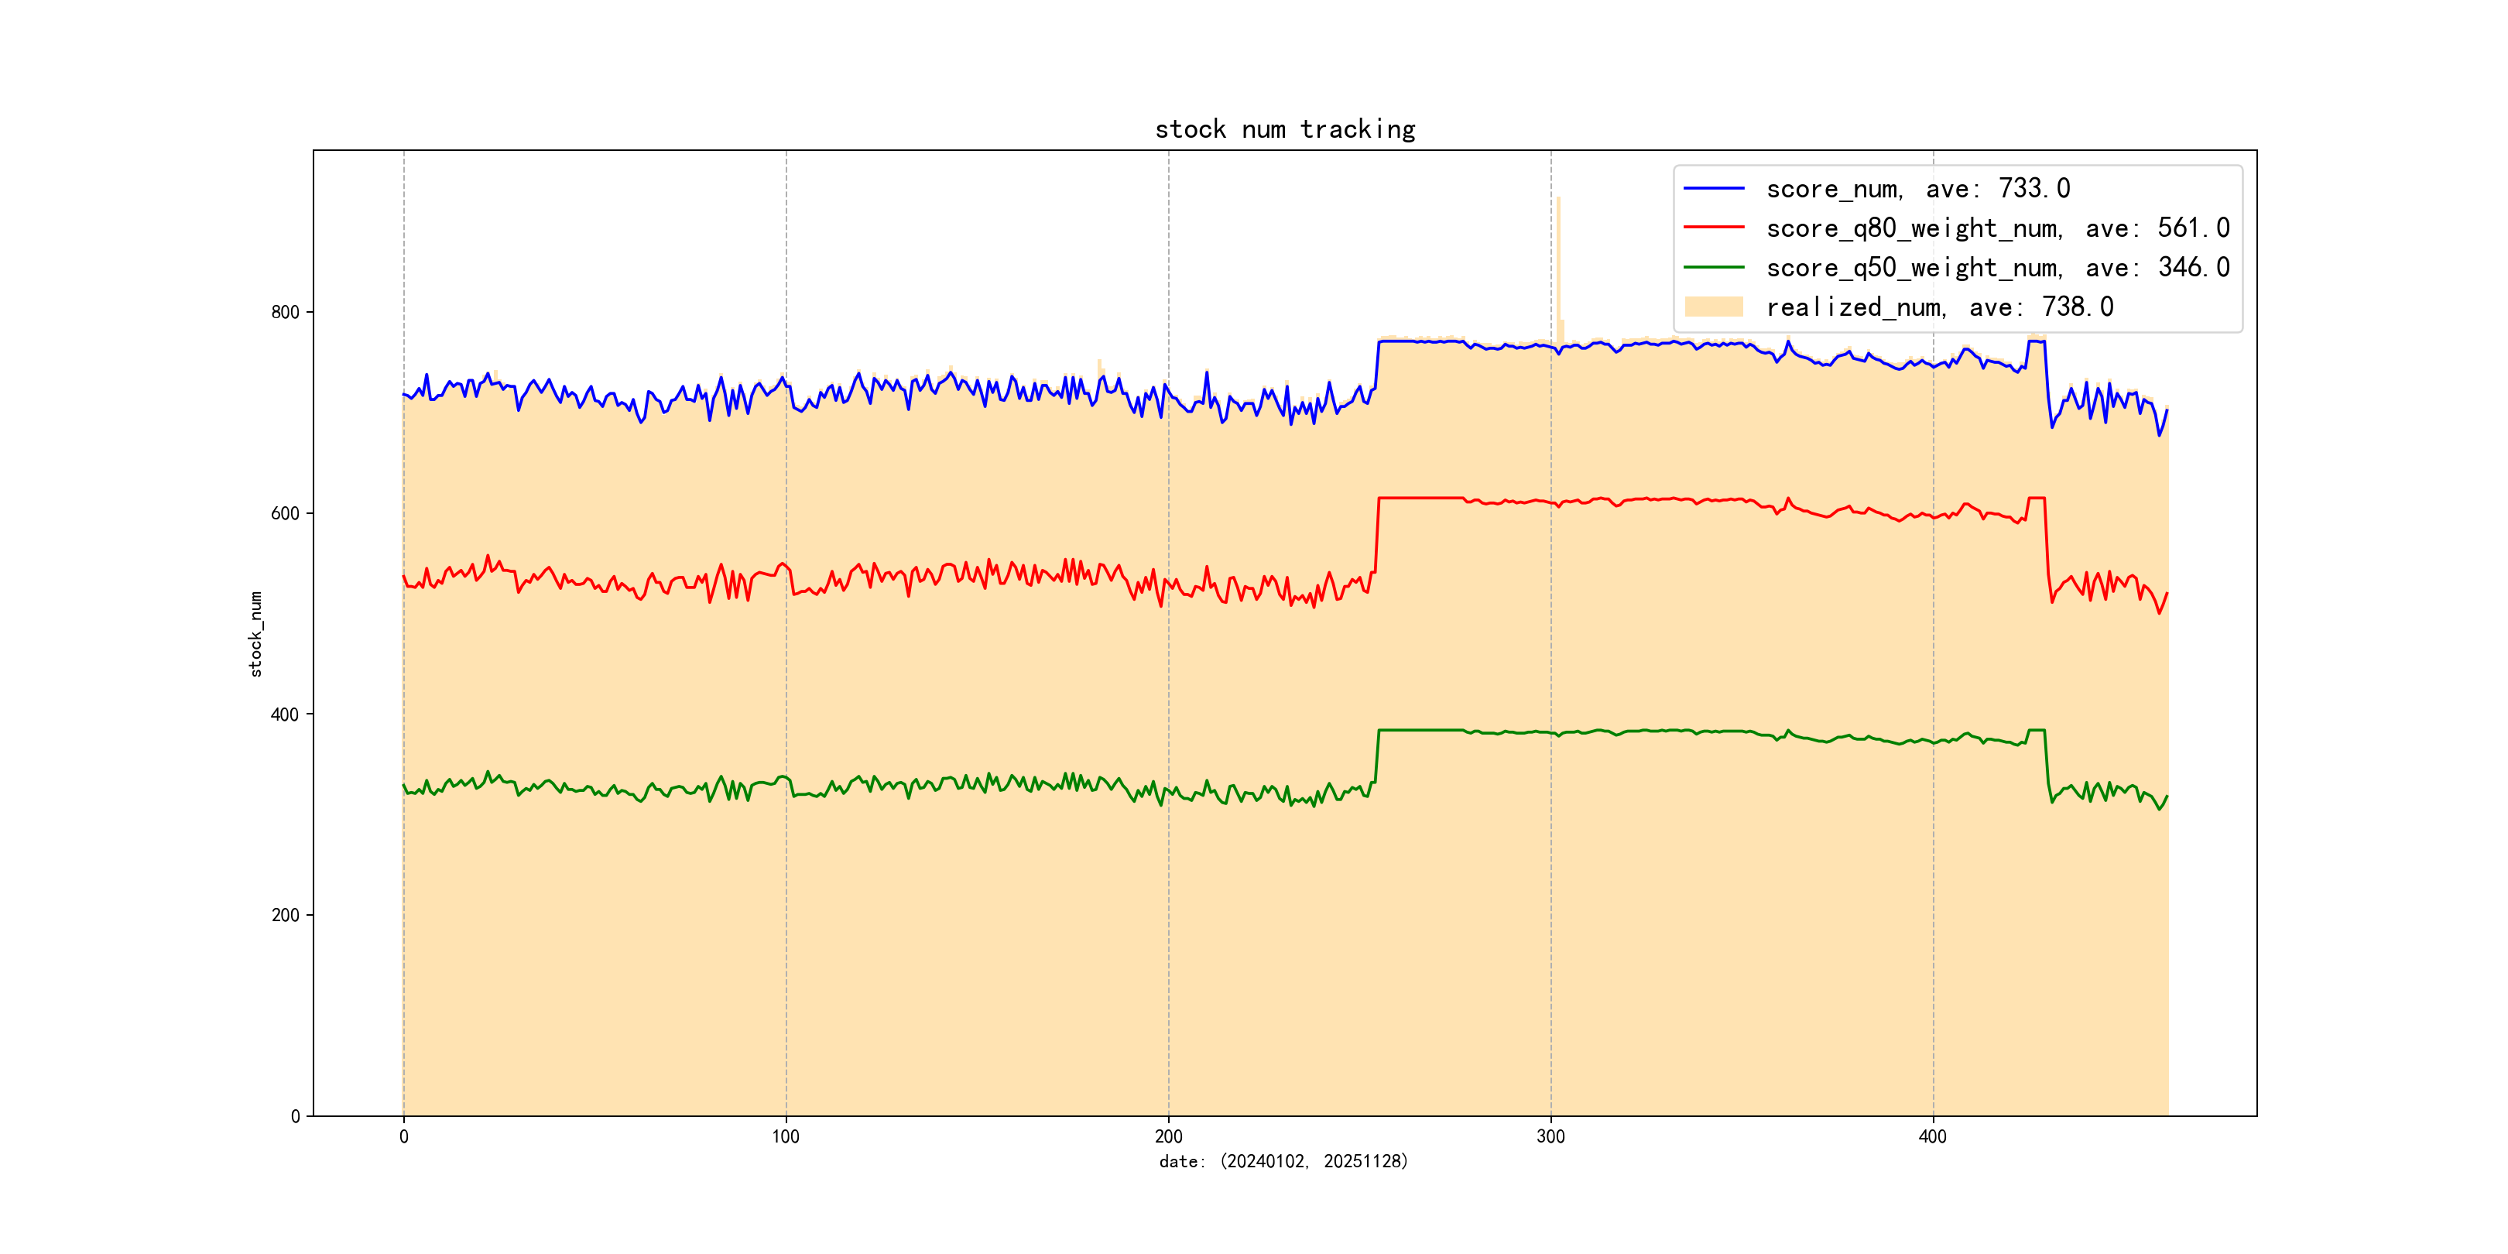Click the realized_num orange legend swatch
This screenshot has width=2508, height=1254.
[1714, 307]
